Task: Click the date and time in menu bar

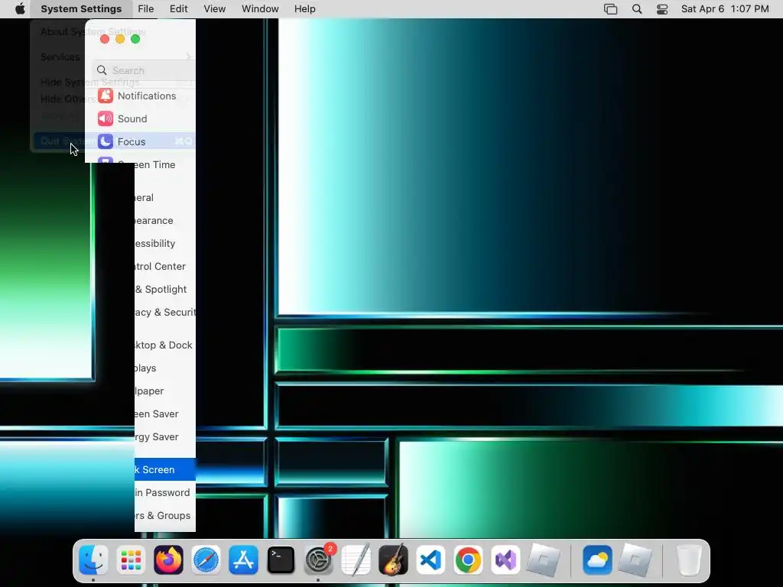Action: tap(725, 9)
